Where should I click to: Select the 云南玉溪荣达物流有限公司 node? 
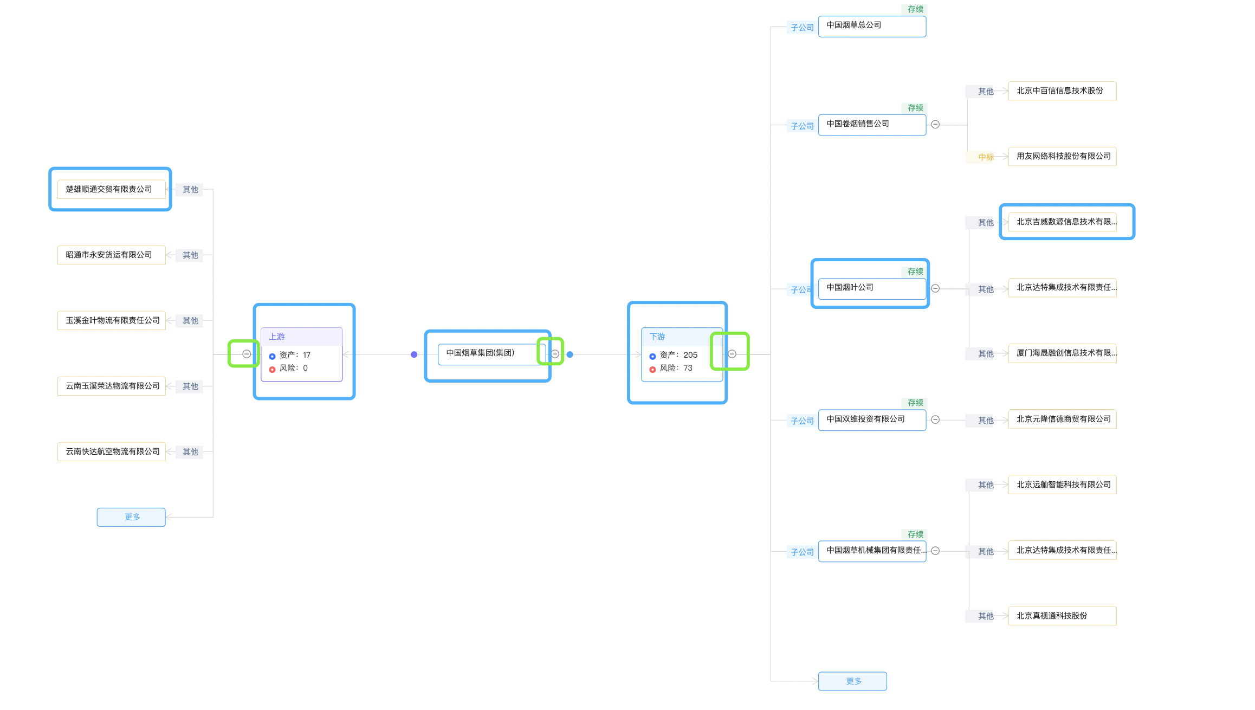pos(112,386)
